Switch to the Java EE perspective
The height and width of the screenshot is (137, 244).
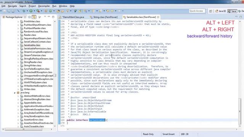(x=220, y=11)
